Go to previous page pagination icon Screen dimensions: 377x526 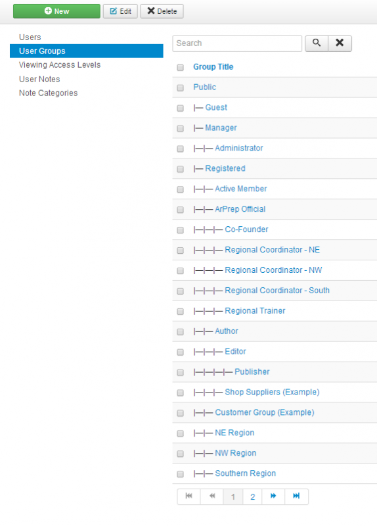211,496
